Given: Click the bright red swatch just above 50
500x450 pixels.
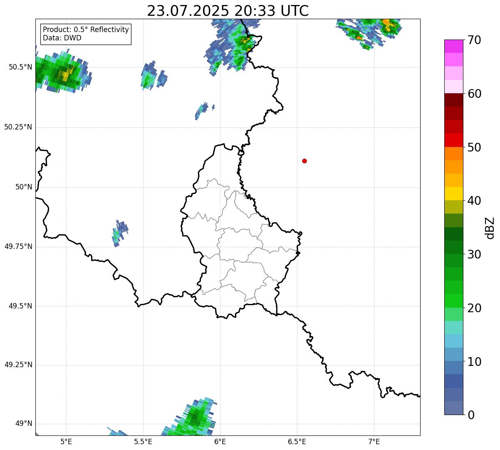Looking at the screenshot, I should [x=454, y=140].
